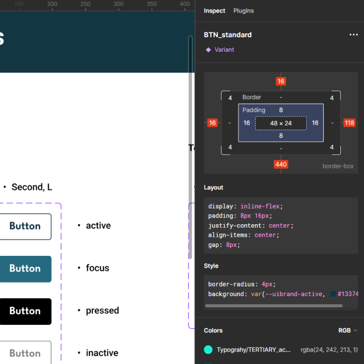Click the Border label in box model
The width and height of the screenshot is (364, 364).
251,97
